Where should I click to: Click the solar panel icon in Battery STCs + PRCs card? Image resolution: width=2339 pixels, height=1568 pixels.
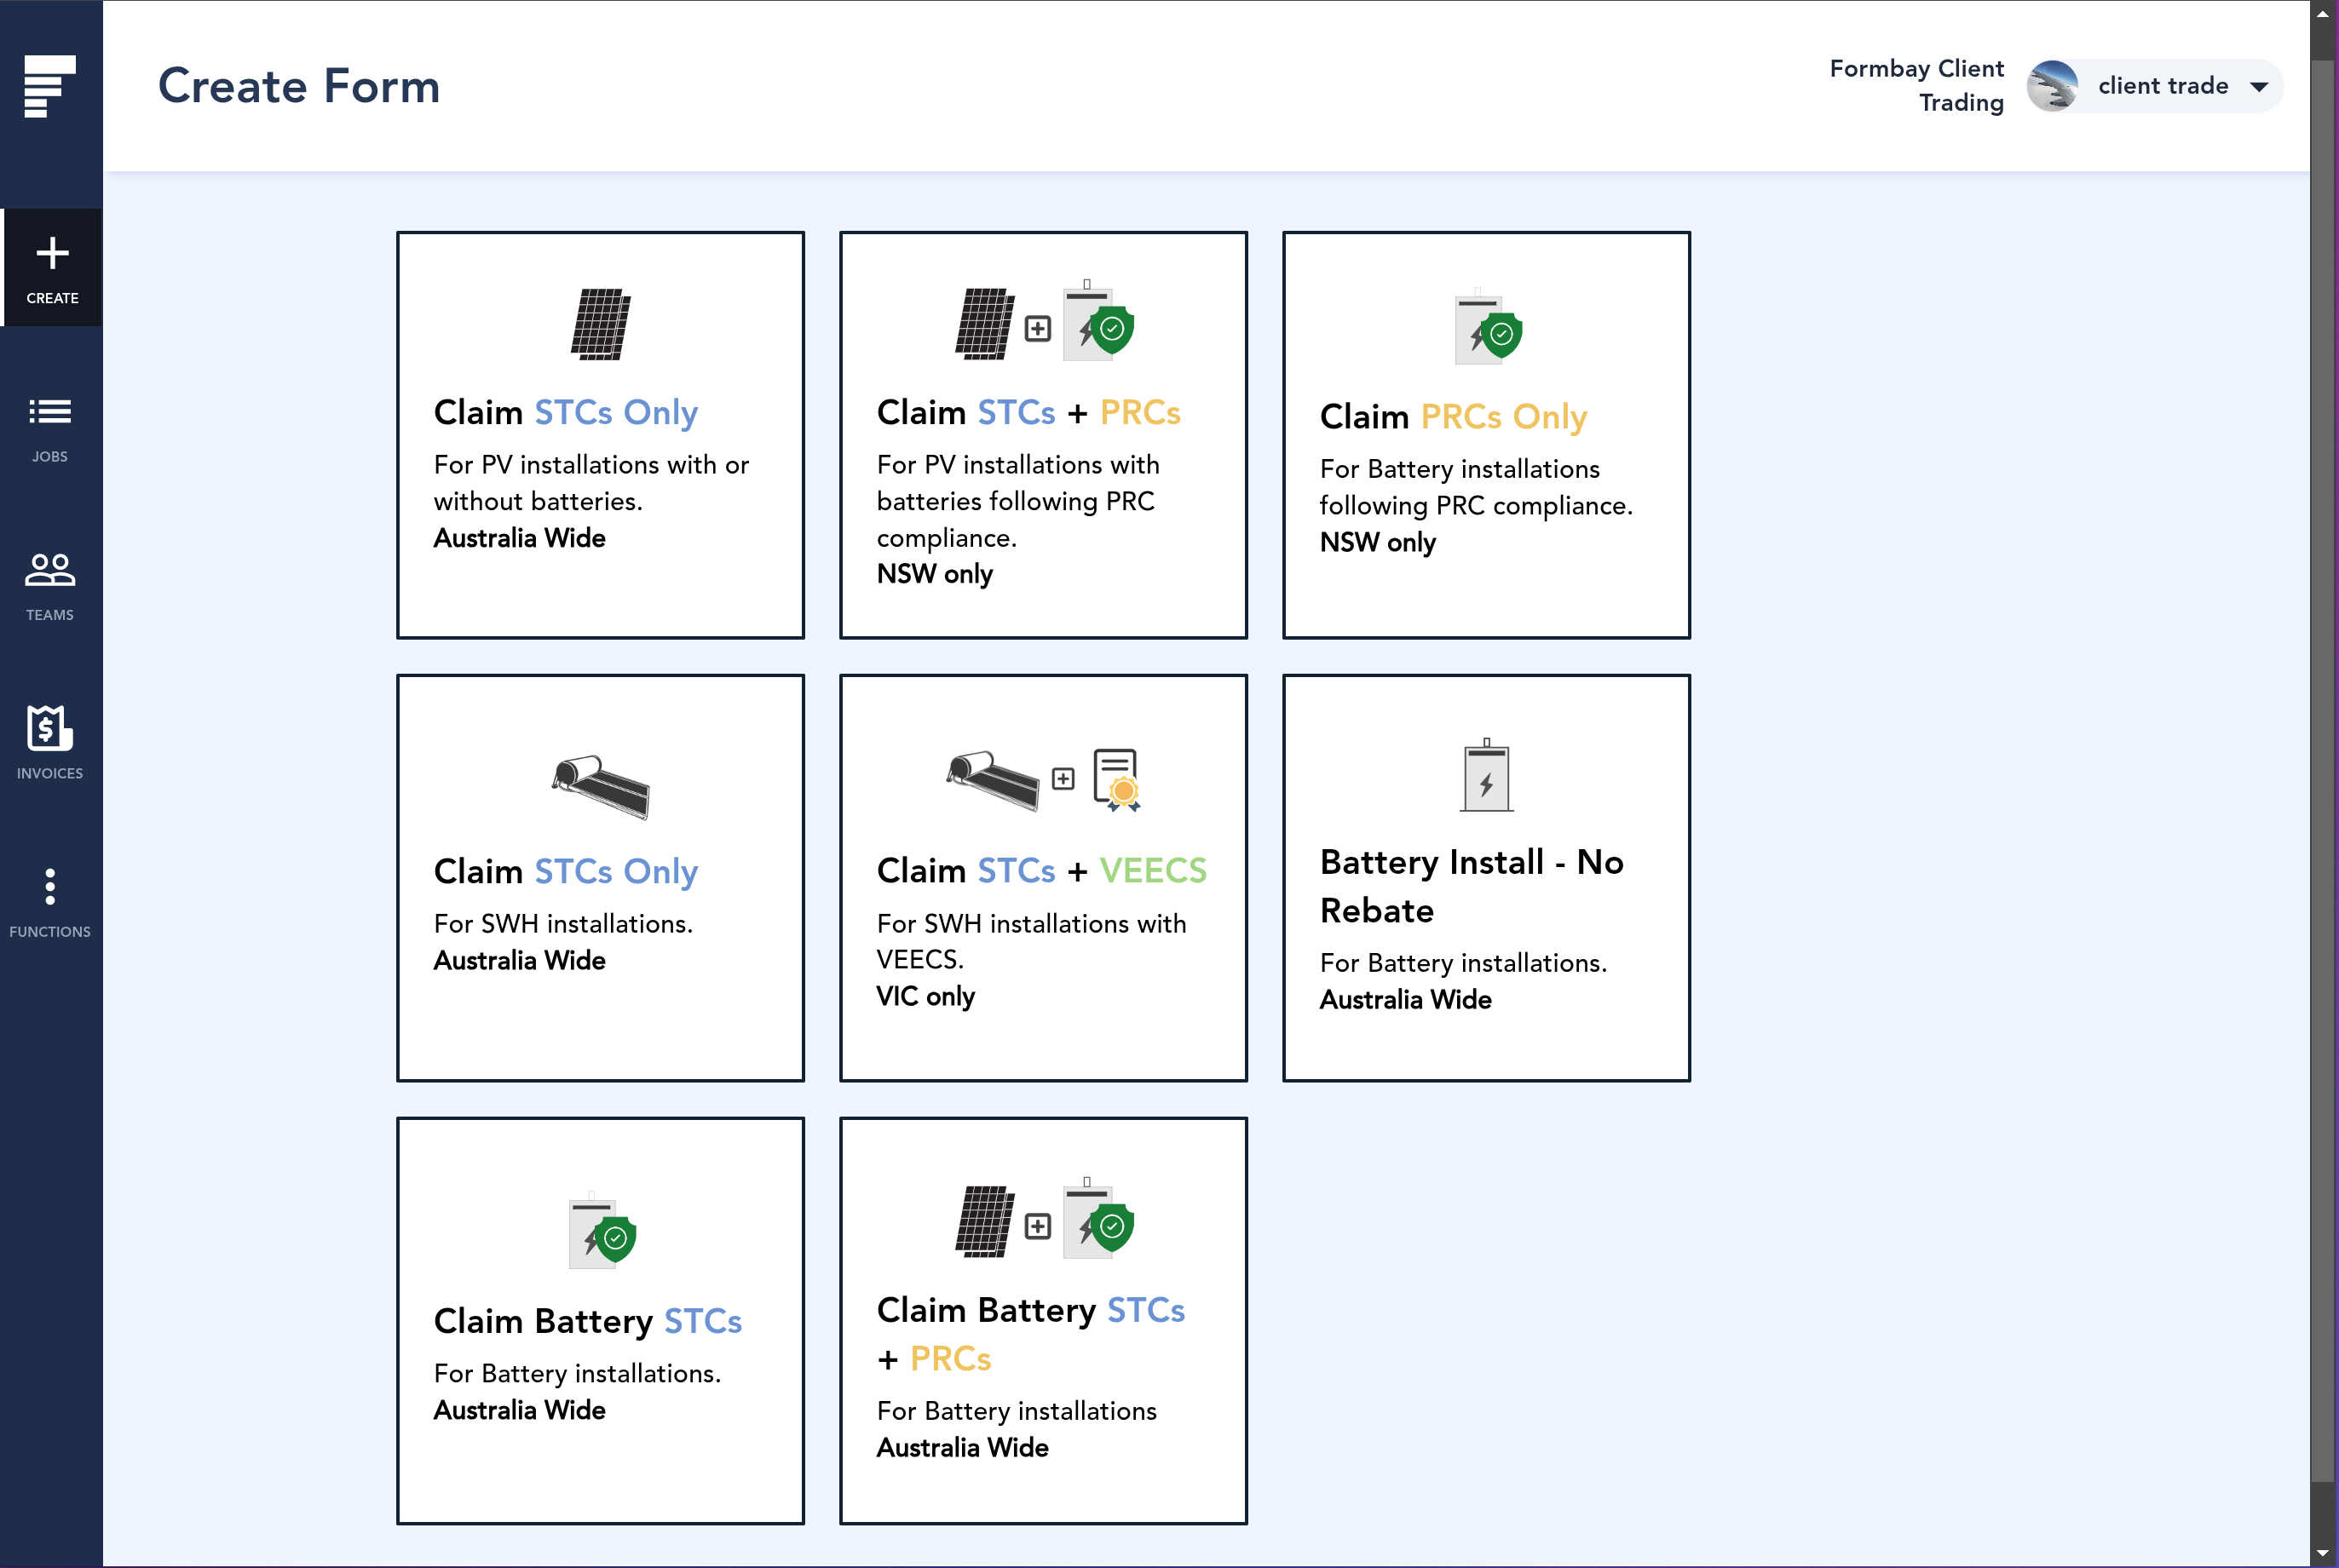[x=984, y=1221]
